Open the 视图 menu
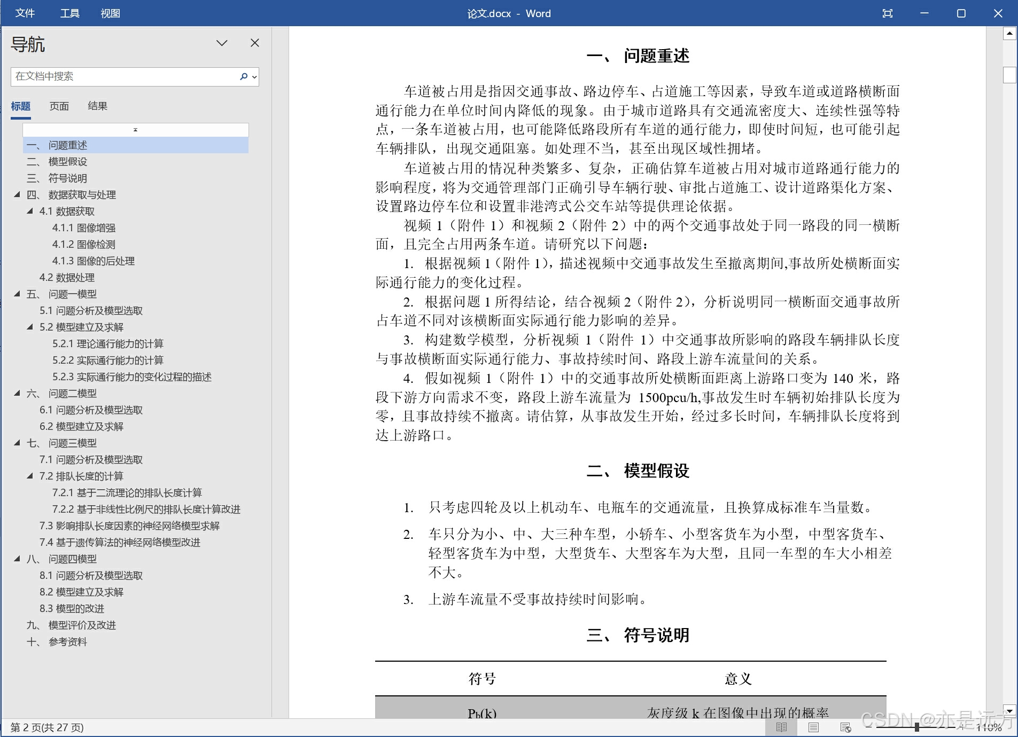The width and height of the screenshot is (1018, 737). click(x=110, y=13)
